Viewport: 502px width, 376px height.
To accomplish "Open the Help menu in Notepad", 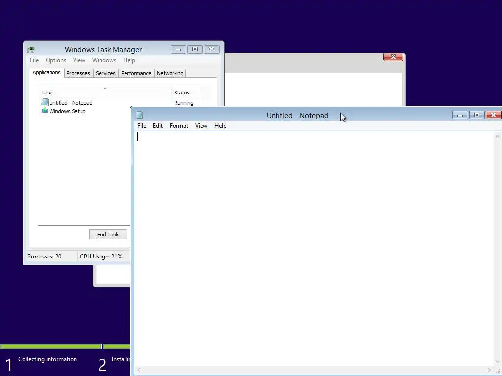I will coord(220,126).
